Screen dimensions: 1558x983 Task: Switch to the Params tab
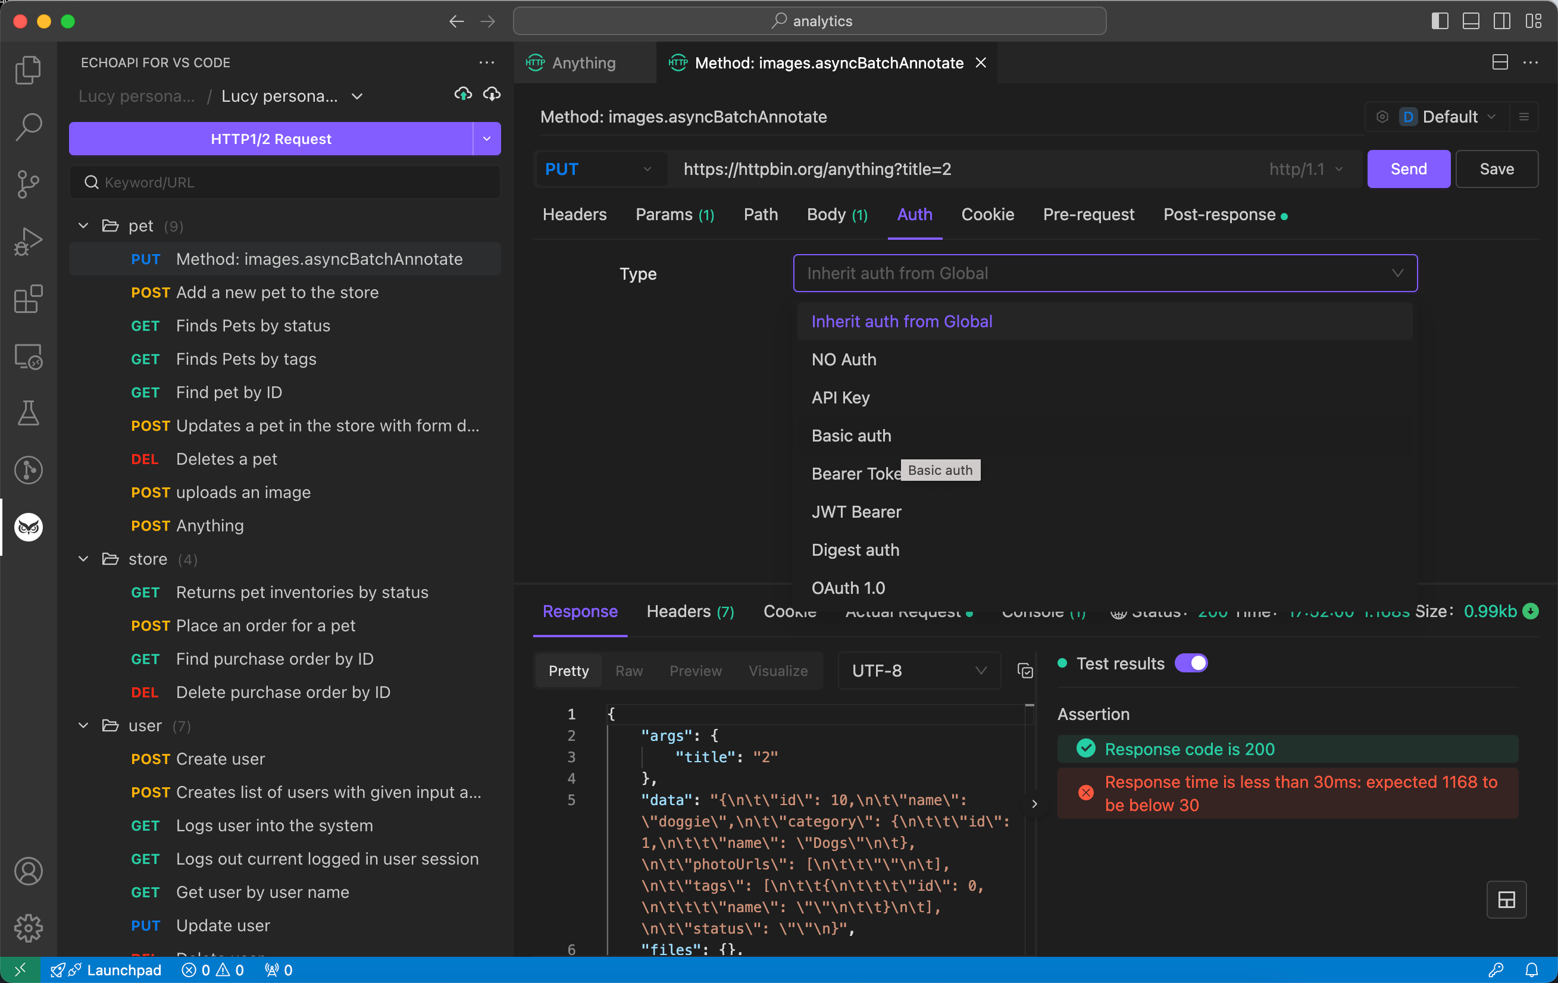(x=675, y=214)
